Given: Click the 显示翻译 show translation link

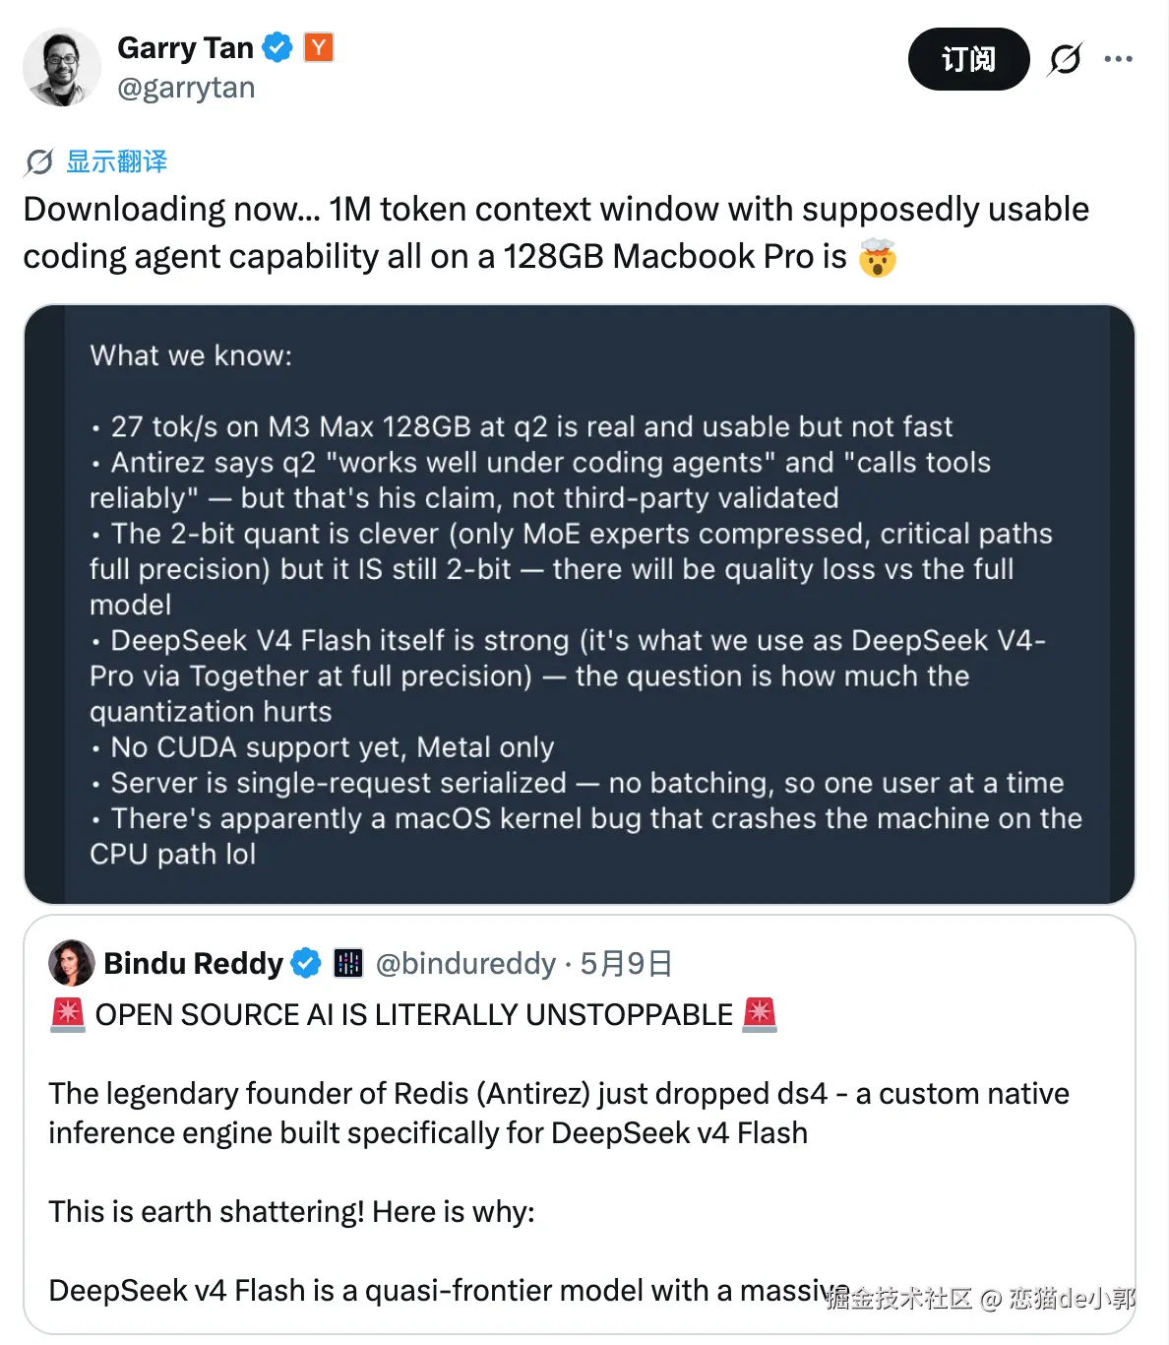Looking at the screenshot, I should pyautogui.click(x=116, y=161).
